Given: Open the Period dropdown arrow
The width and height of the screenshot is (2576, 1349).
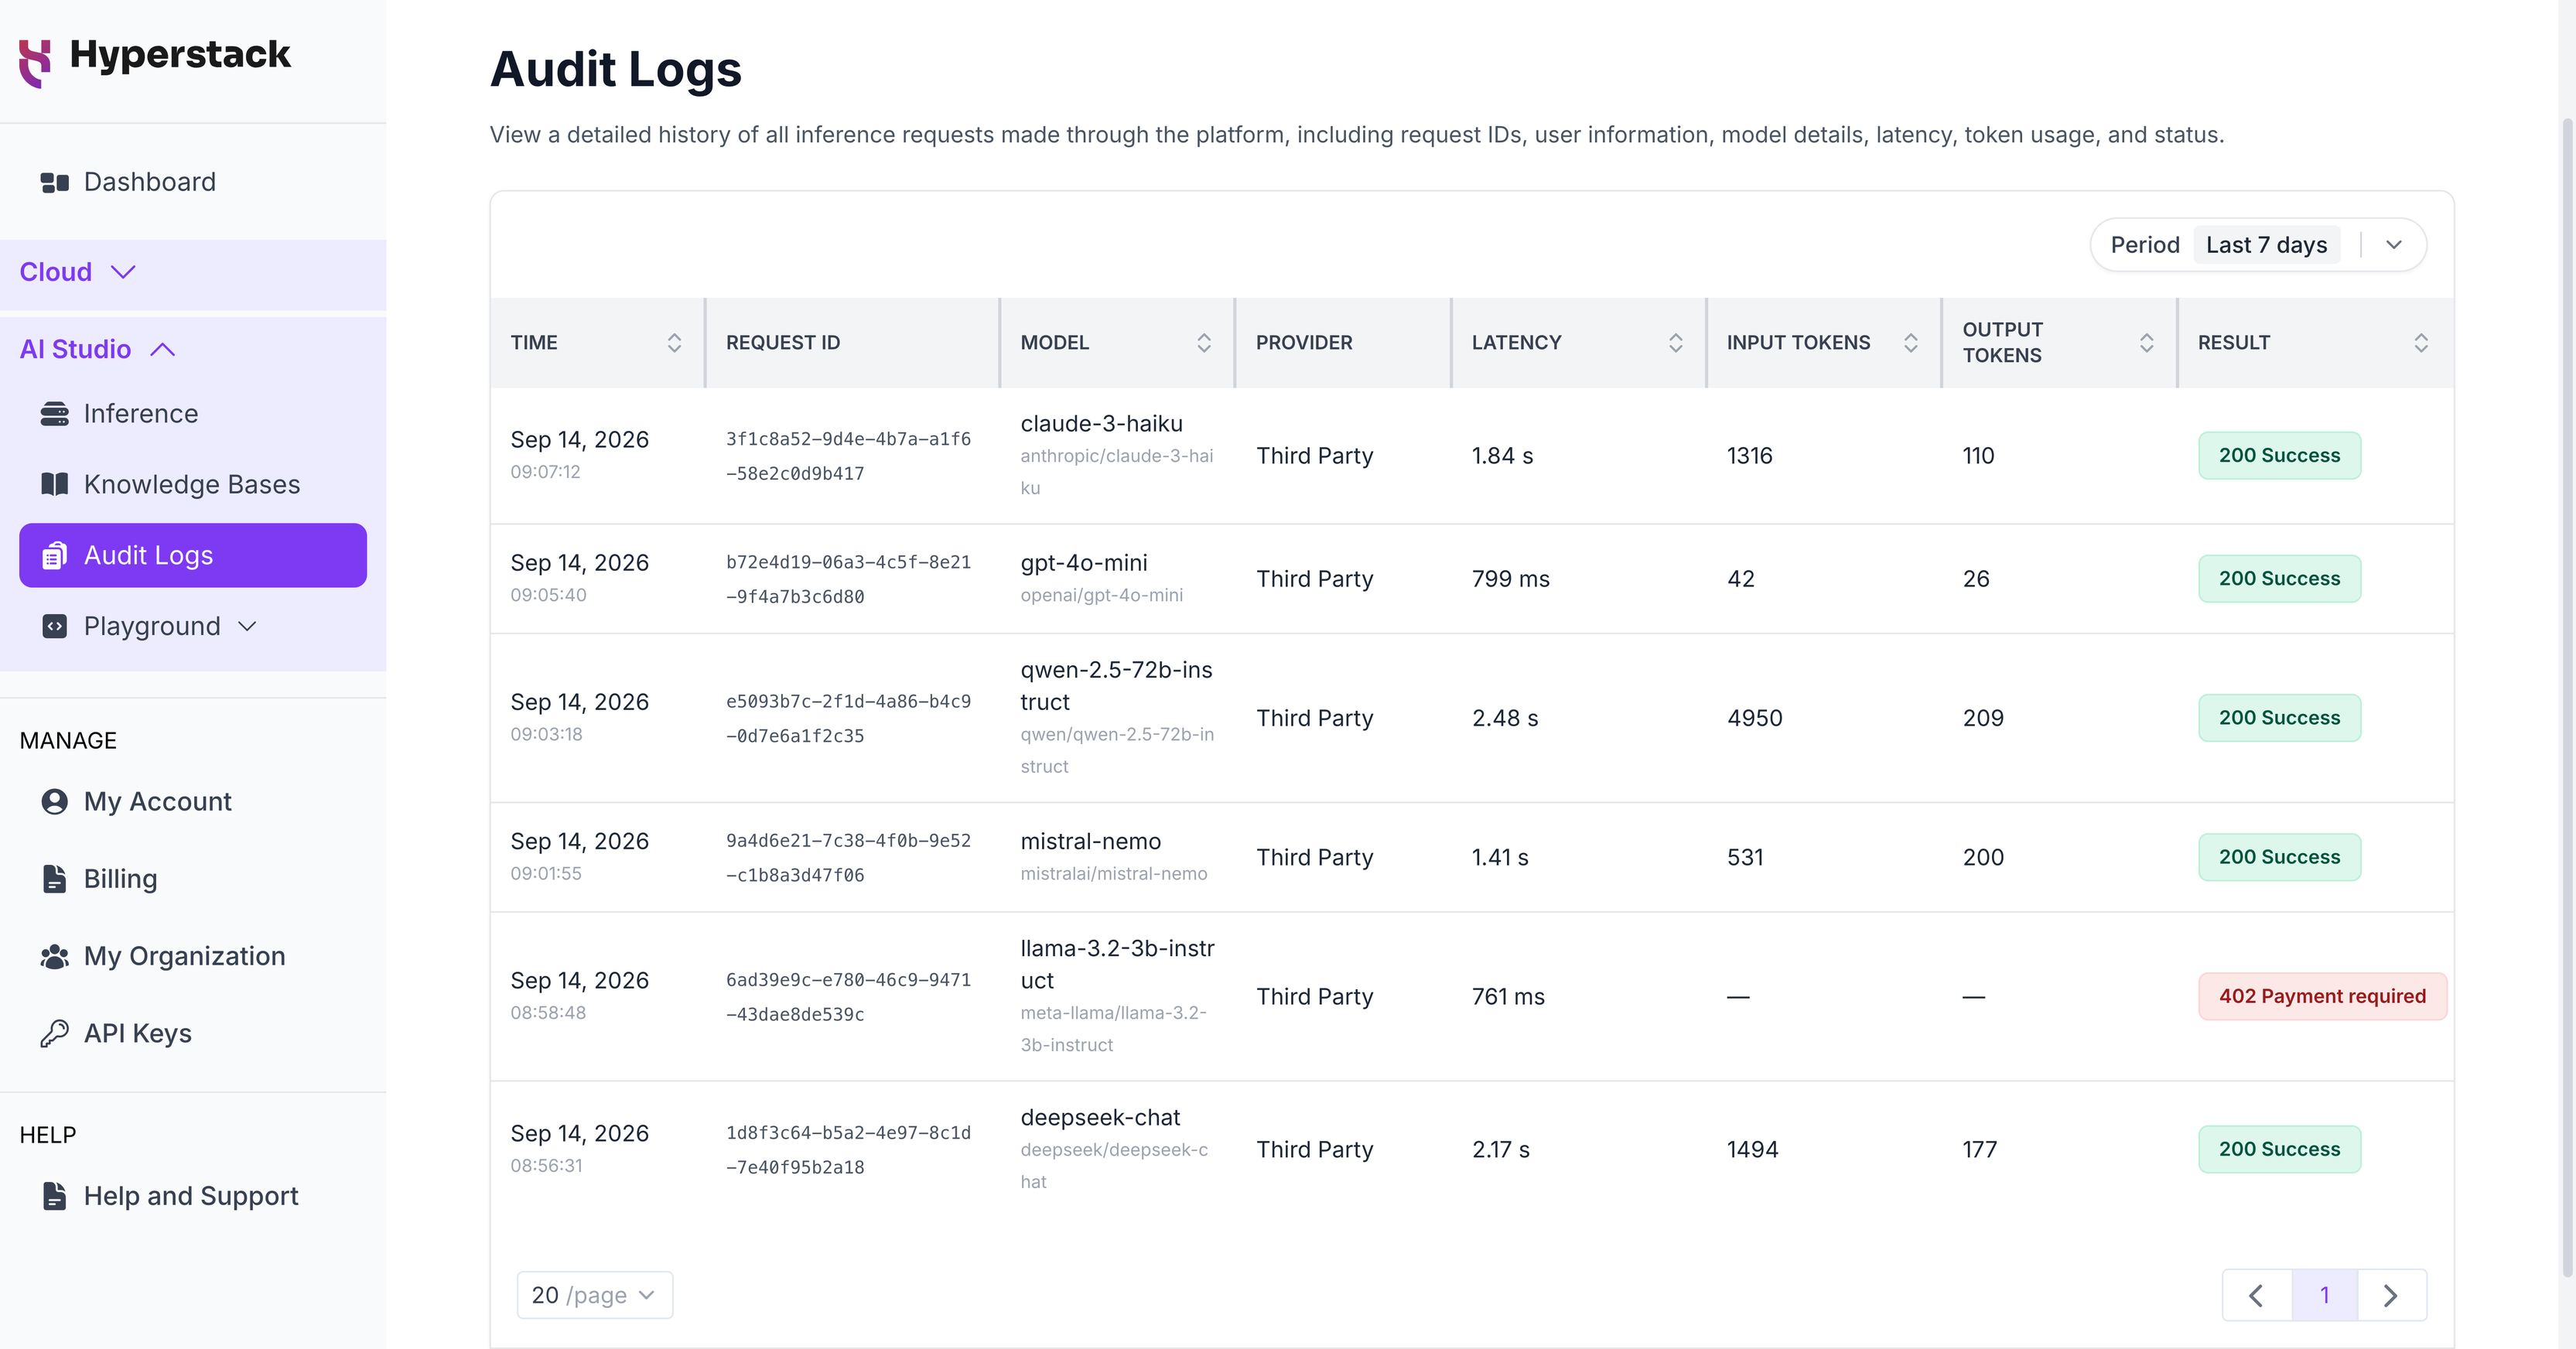Looking at the screenshot, I should (2394, 245).
